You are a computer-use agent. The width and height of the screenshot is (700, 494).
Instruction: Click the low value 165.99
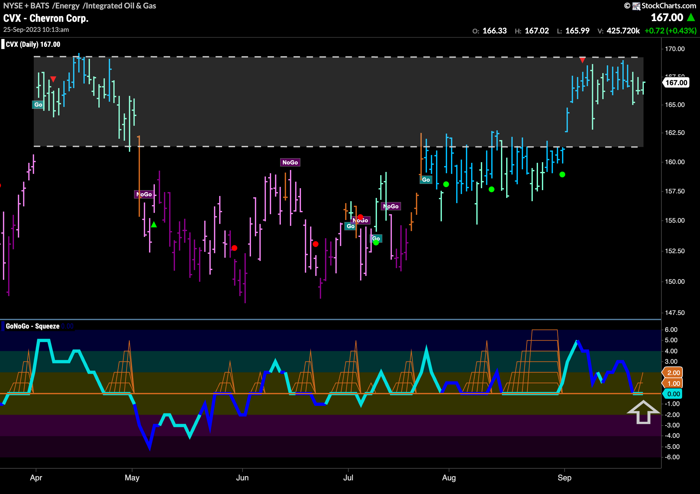coord(577,31)
